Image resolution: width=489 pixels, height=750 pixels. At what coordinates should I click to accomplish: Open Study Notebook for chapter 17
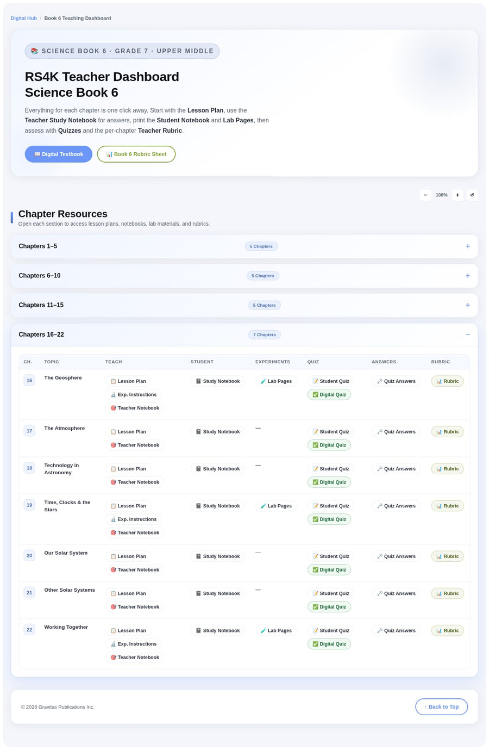[217, 432]
